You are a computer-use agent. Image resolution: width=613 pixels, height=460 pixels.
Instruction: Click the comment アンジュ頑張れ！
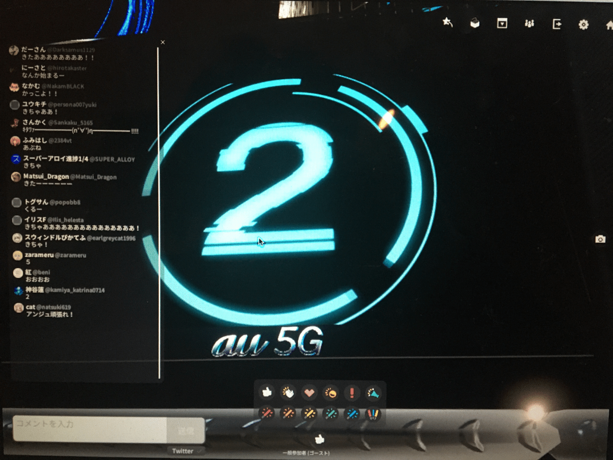(50, 314)
